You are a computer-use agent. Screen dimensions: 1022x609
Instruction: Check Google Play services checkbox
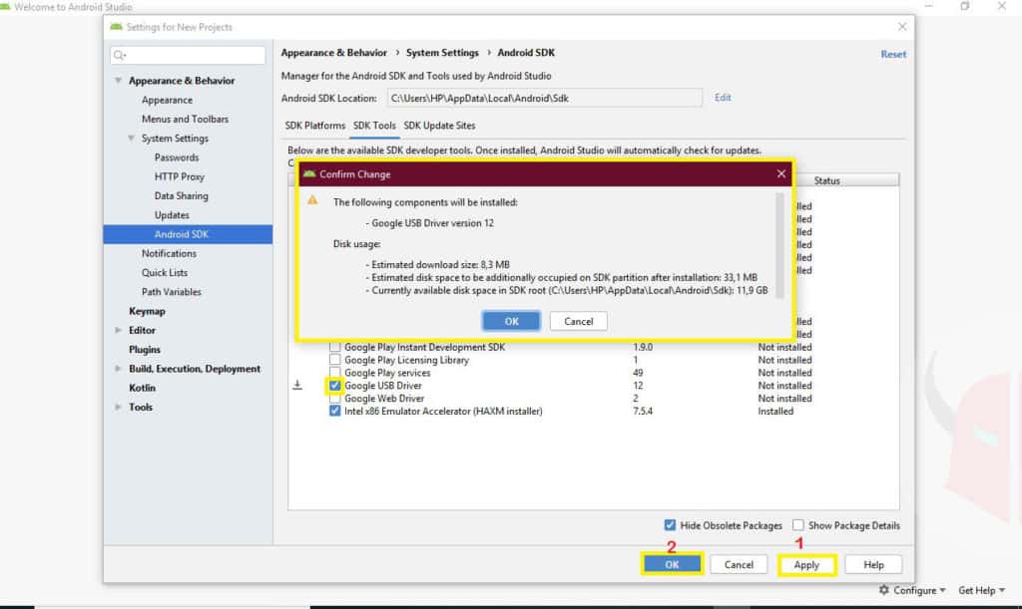pos(335,373)
